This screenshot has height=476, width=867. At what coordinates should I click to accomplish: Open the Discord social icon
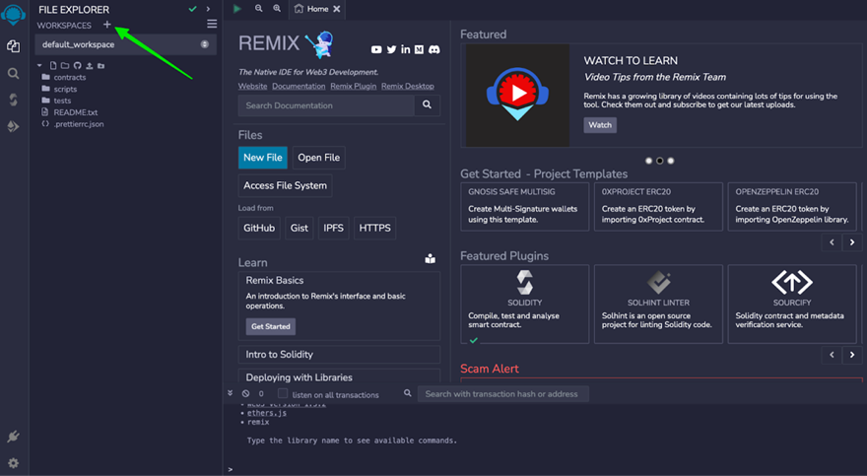click(x=434, y=49)
